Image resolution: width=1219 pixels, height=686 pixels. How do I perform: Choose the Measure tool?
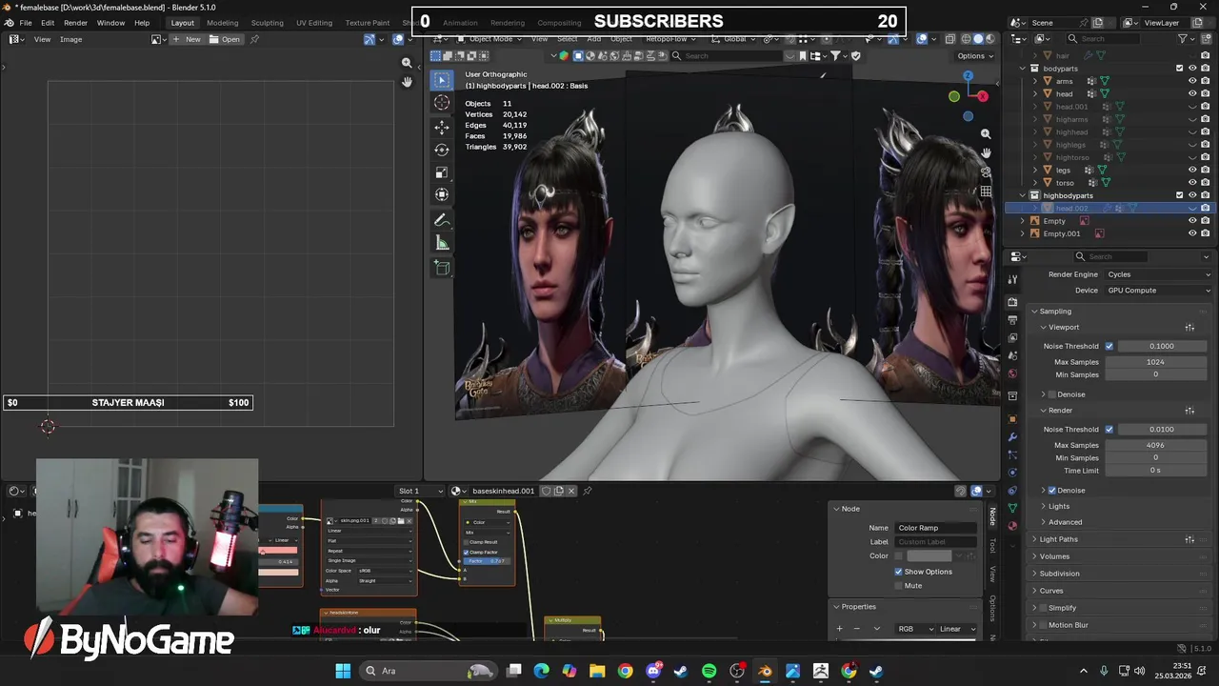pos(442,243)
